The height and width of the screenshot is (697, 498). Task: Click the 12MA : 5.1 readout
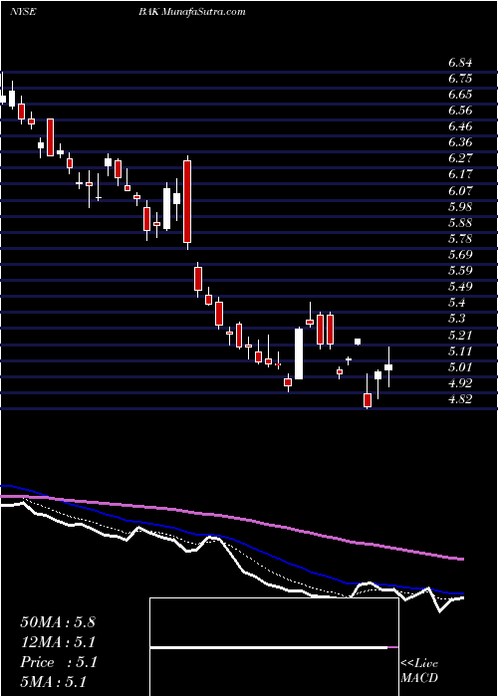coord(58,642)
